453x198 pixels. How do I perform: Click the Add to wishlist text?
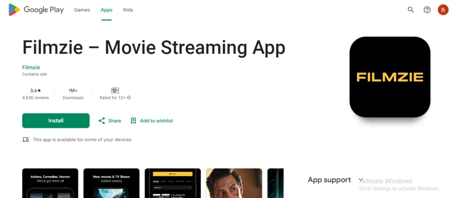(157, 121)
